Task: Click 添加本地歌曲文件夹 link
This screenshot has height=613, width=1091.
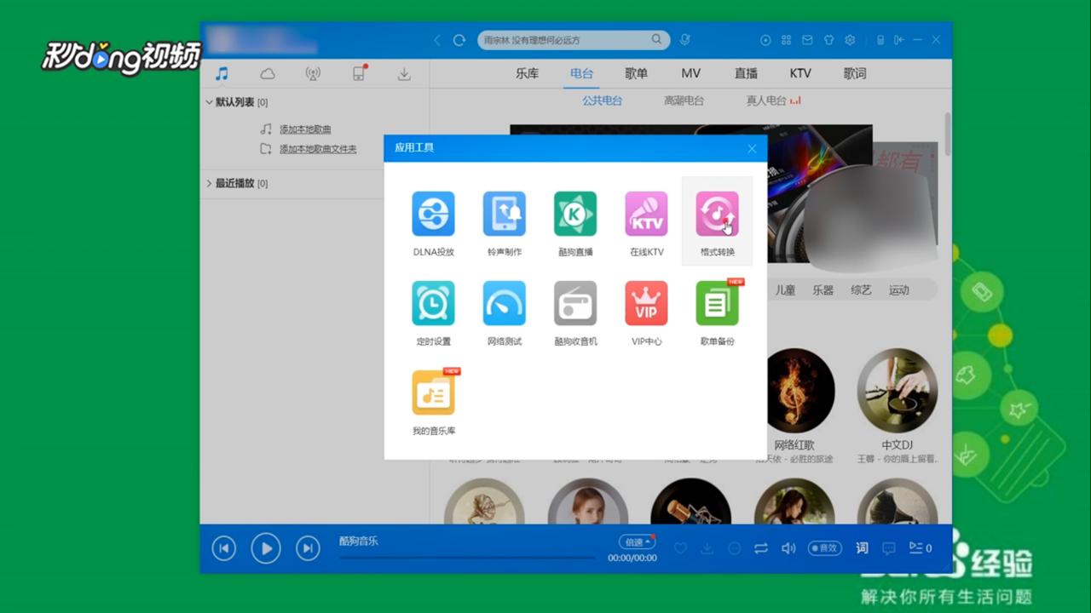Action: pyautogui.click(x=318, y=149)
